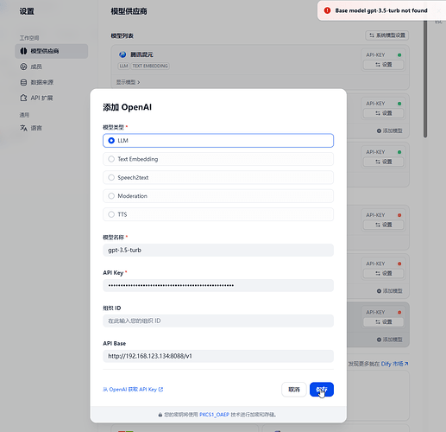Image resolution: width=446 pixels, height=432 pixels.
Task: Select the Text Embedding radio option
Action: [218, 159]
